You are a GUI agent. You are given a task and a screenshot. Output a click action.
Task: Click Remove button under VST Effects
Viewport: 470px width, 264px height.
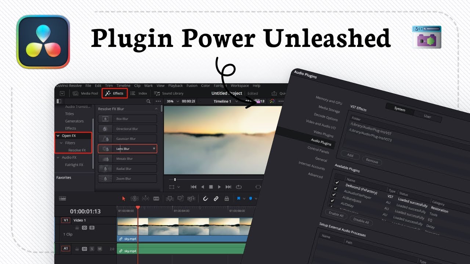pos(372,161)
